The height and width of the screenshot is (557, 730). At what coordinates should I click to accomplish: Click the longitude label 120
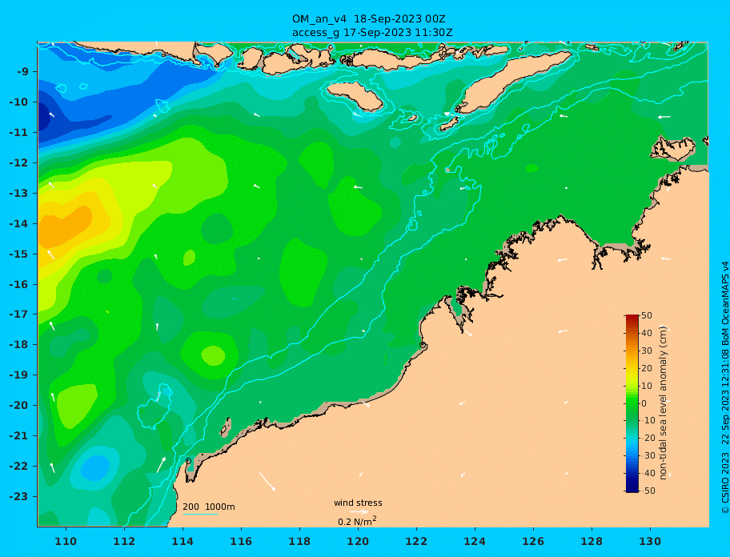point(358,542)
